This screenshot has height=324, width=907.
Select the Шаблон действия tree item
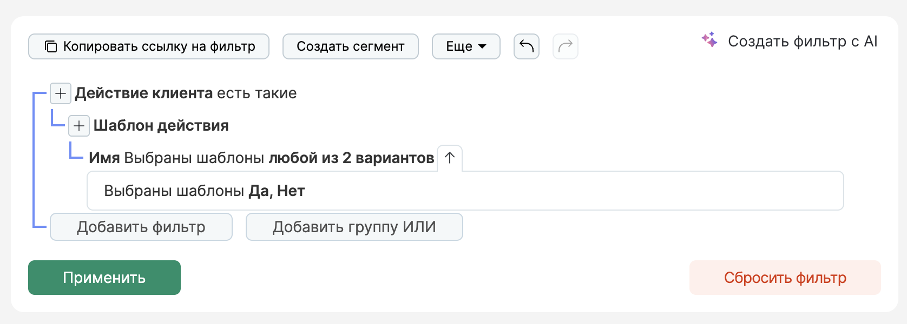pyautogui.click(x=161, y=126)
